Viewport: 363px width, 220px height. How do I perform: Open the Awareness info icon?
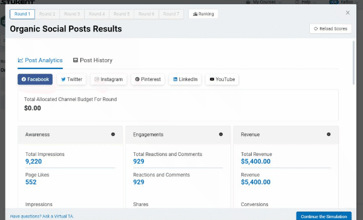113,134
